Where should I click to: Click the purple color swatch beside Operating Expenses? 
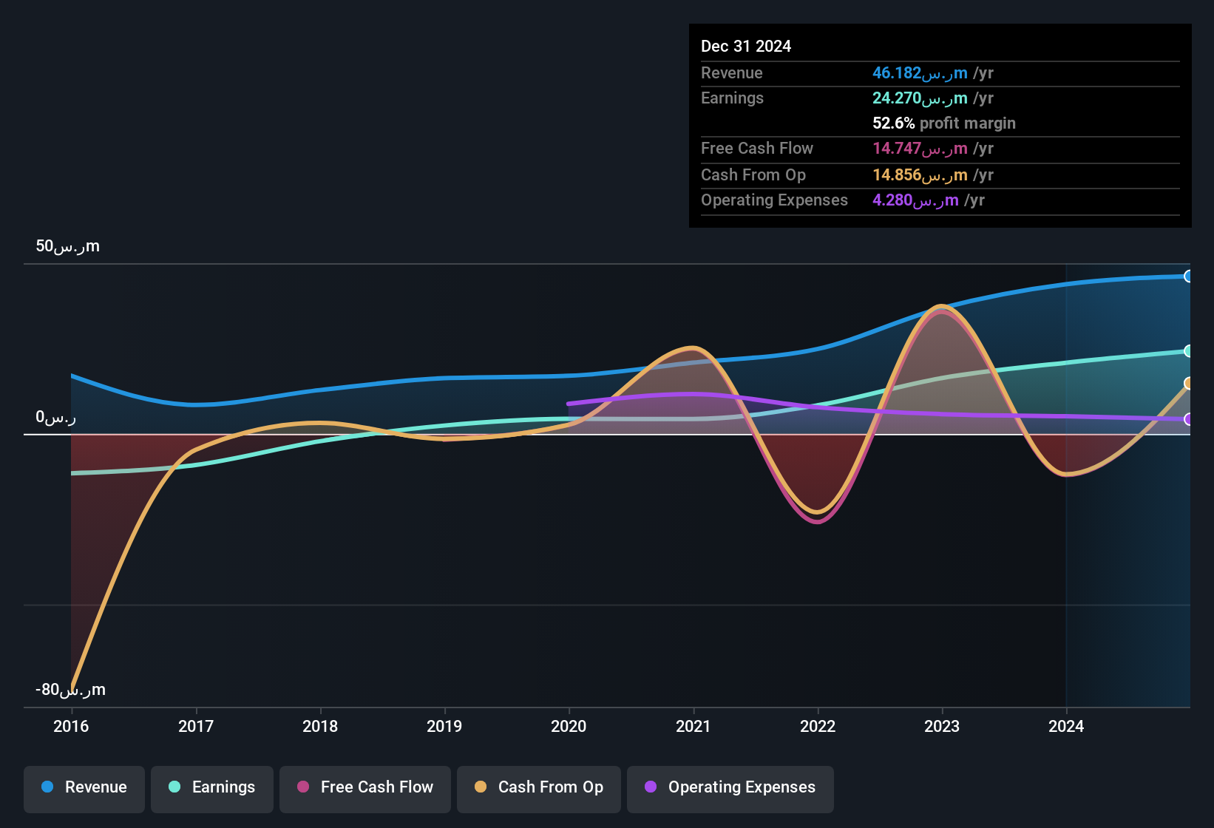[651, 787]
